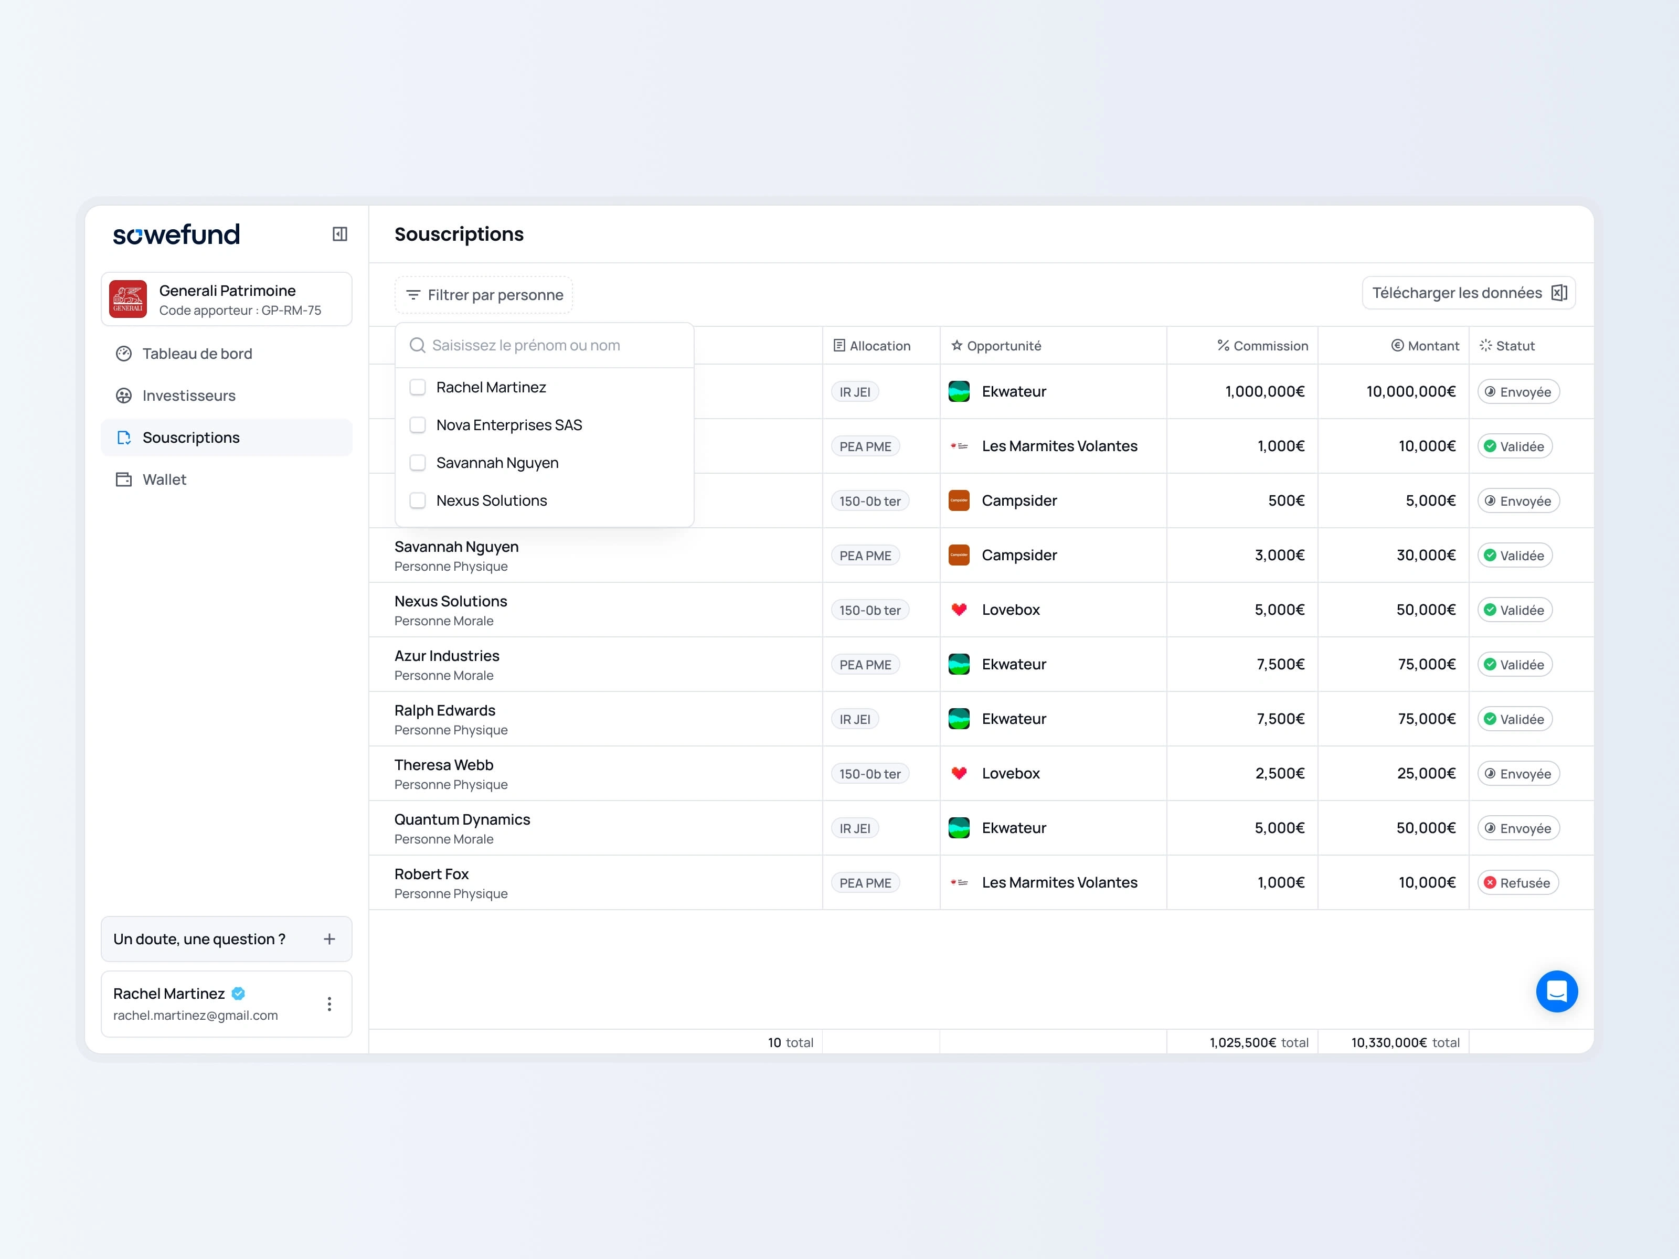This screenshot has width=1679, height=1259.
Task: Open the Tableau de bord page
Action: click(x=197, y=354)
